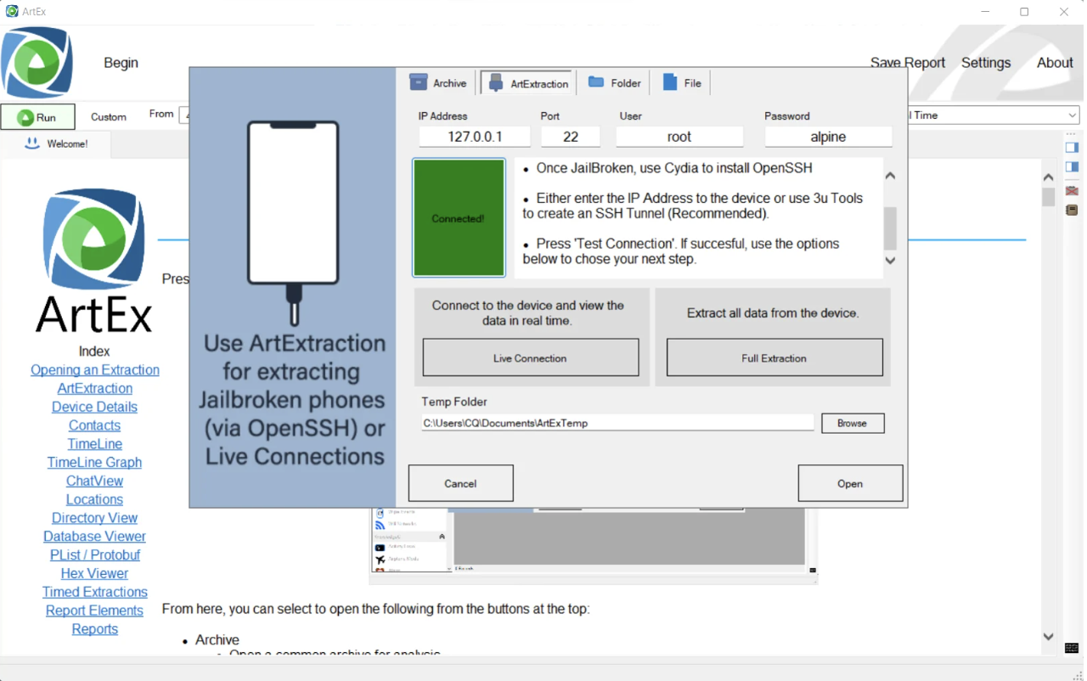Viewport: 1087px width, 681px height.
Task: Click the main page vertical scrollbar thumb
Action: (1048, 197)
